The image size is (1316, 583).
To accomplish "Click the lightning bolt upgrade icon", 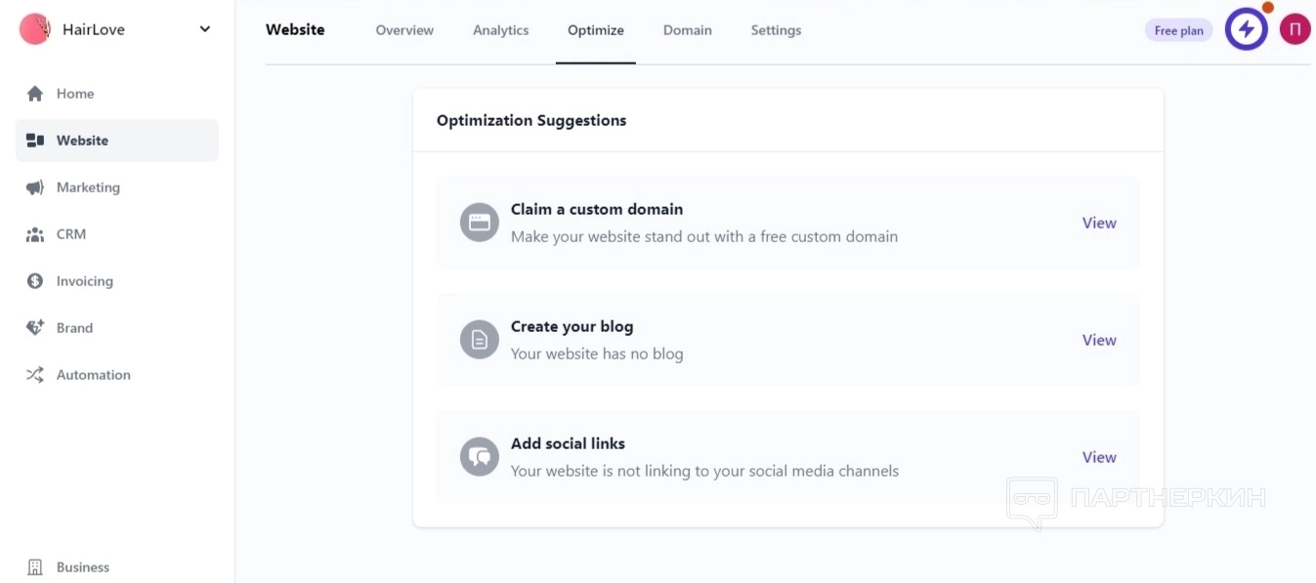I will pyautogui.click(x=1246, y=30).
